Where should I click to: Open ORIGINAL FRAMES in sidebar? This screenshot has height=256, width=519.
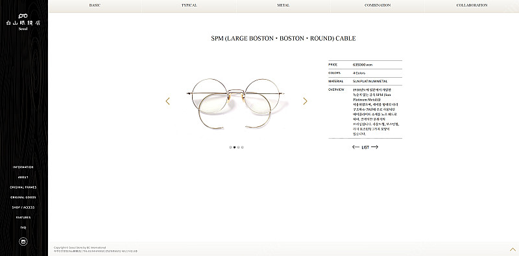click(x=23, y=187)
